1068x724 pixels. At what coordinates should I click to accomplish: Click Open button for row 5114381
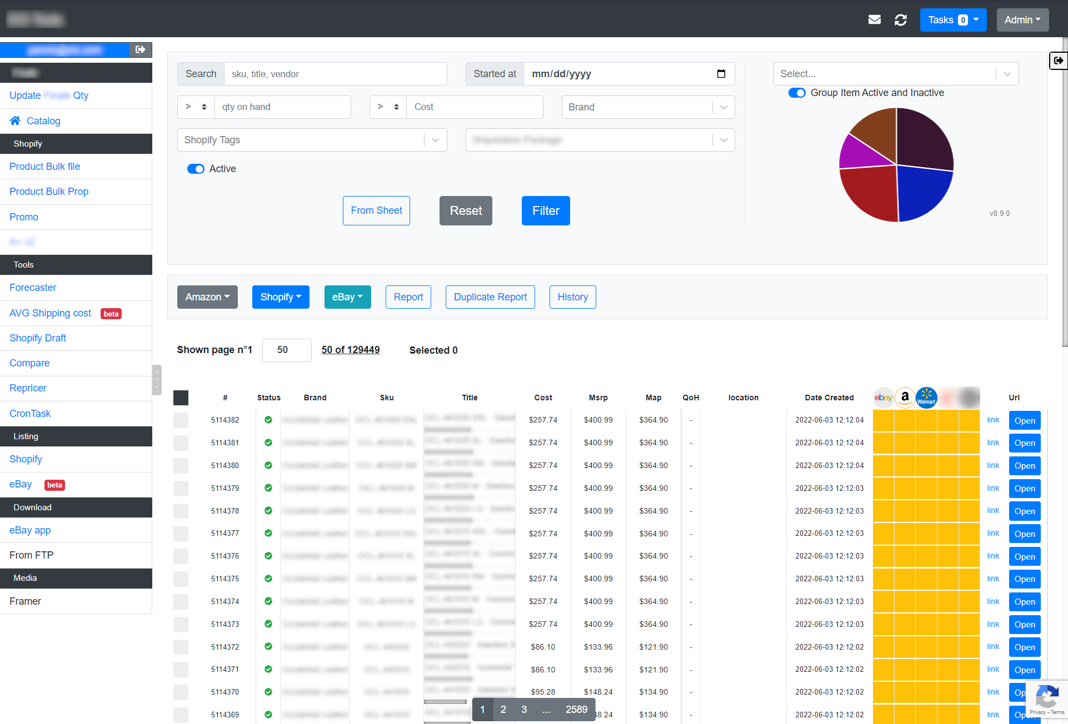pyautogui.click(x=1025, y=443)
